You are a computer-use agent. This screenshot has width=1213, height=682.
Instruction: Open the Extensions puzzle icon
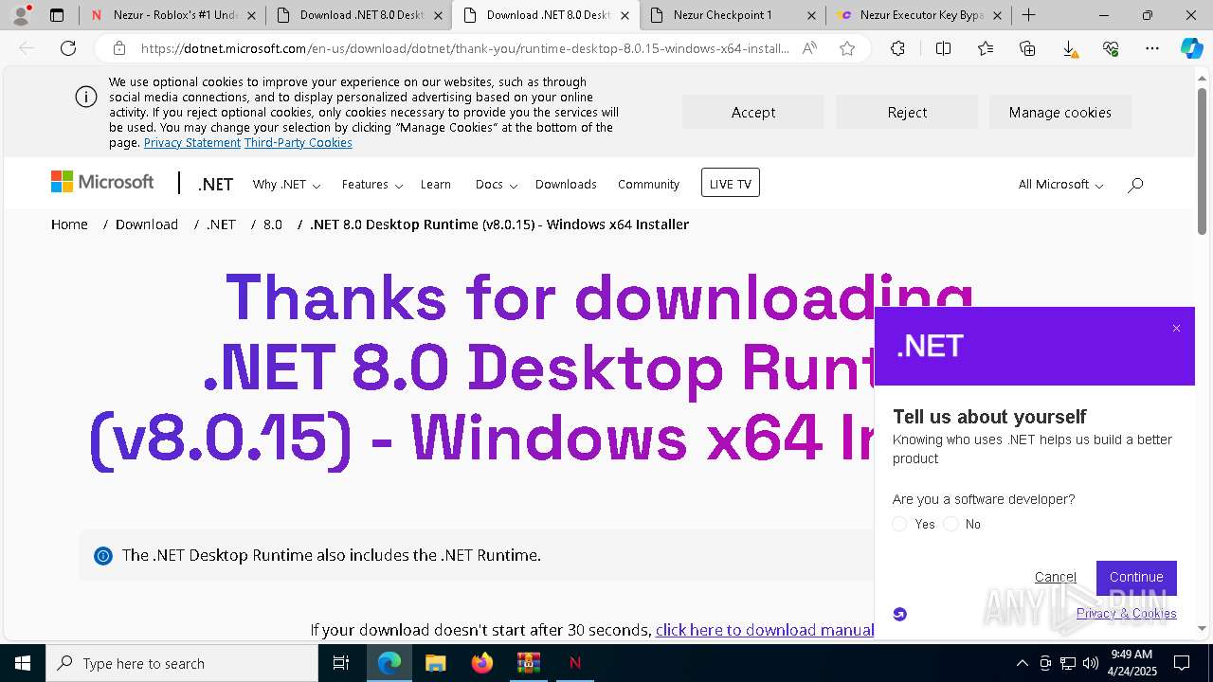pyautogui.click(x=897, y=48)
